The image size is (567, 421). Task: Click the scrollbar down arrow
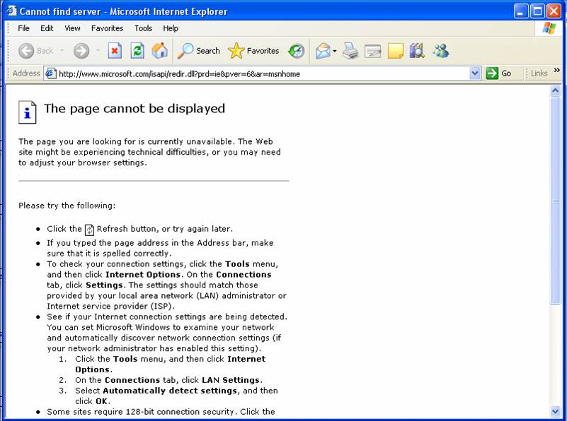555,410
